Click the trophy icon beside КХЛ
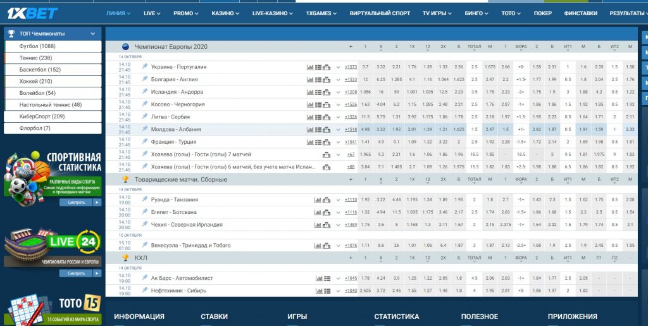 point(126,258)
